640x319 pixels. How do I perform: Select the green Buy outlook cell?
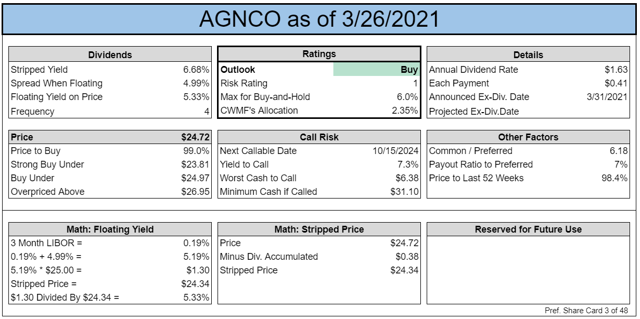tap(377, 70)
